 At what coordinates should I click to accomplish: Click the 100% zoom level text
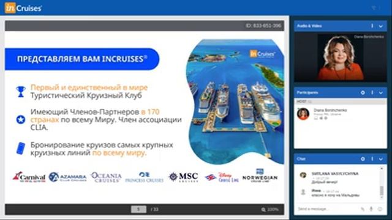273,209
